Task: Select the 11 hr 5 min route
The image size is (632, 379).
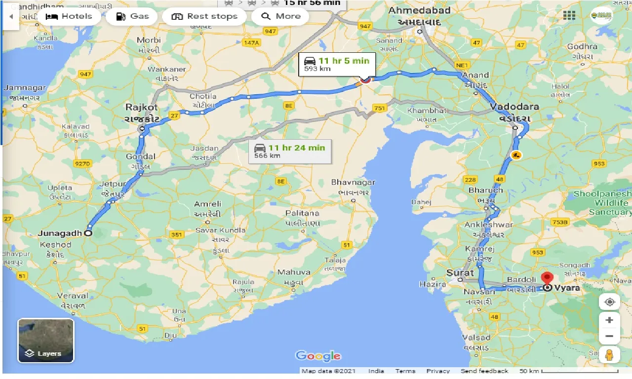Action: tap(337, 65)
